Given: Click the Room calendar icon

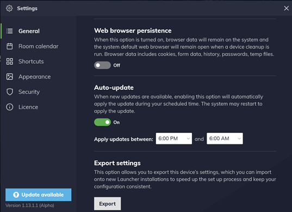Looking at the screenshot, I should point(9,46).
